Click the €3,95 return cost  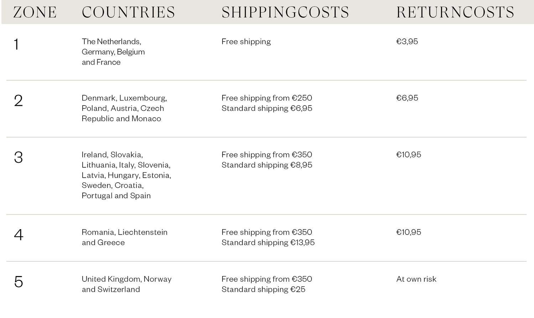pos(407,42)
